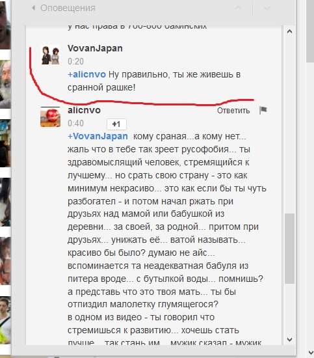The height and width of the screenshot is (358, 314).
Task: Click the back arrow beside Оповещения
Action: [x=33, y=8]
